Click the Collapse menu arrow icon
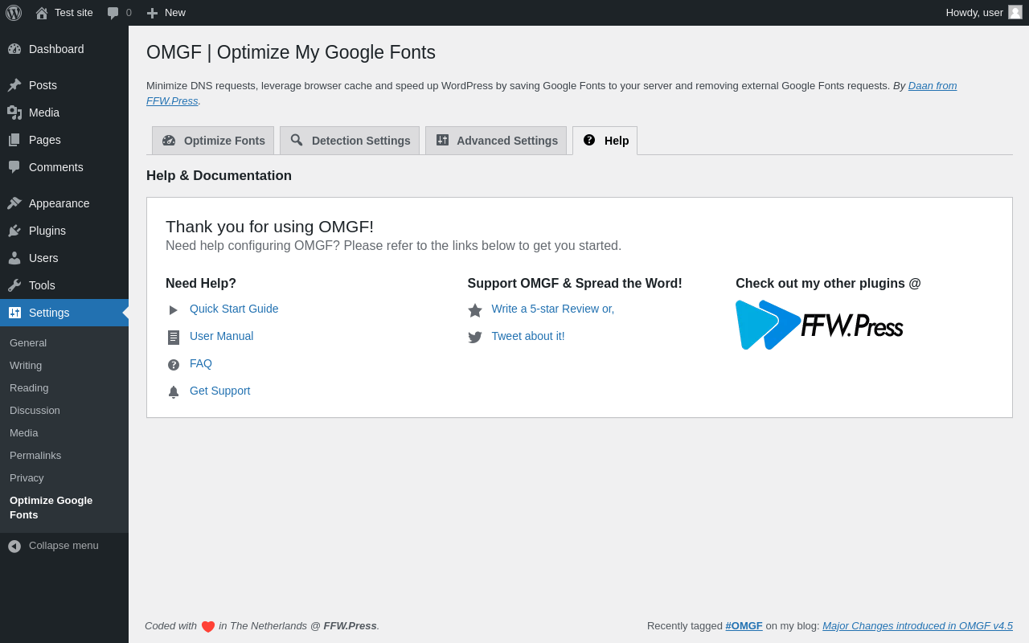The width and height of the screenshot is (1029, 643). [14, 547]
